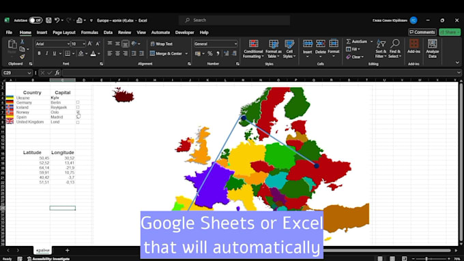
Task: Expand the Arial font name dropdown
Action: tap(68, 44)
